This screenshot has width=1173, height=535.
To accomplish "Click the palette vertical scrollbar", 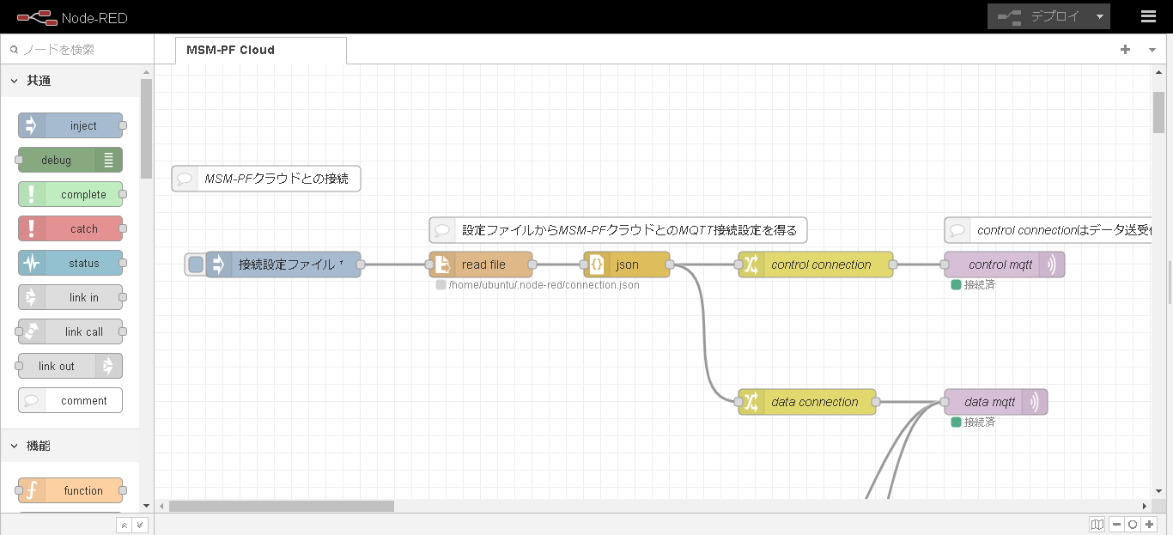I will [x=146, y=127].
